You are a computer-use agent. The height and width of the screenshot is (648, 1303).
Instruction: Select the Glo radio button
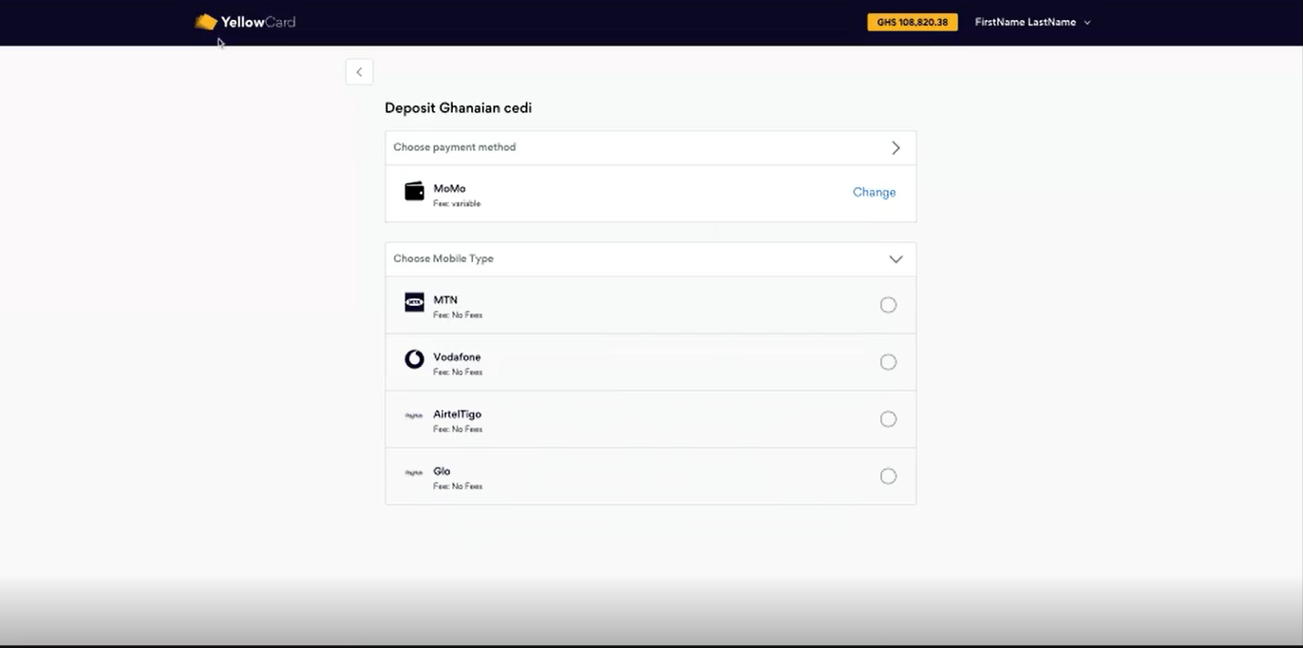(888, 476)
